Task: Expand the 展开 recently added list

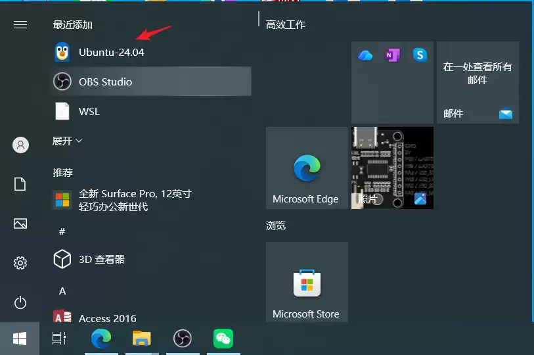Action: click(67, 141)
